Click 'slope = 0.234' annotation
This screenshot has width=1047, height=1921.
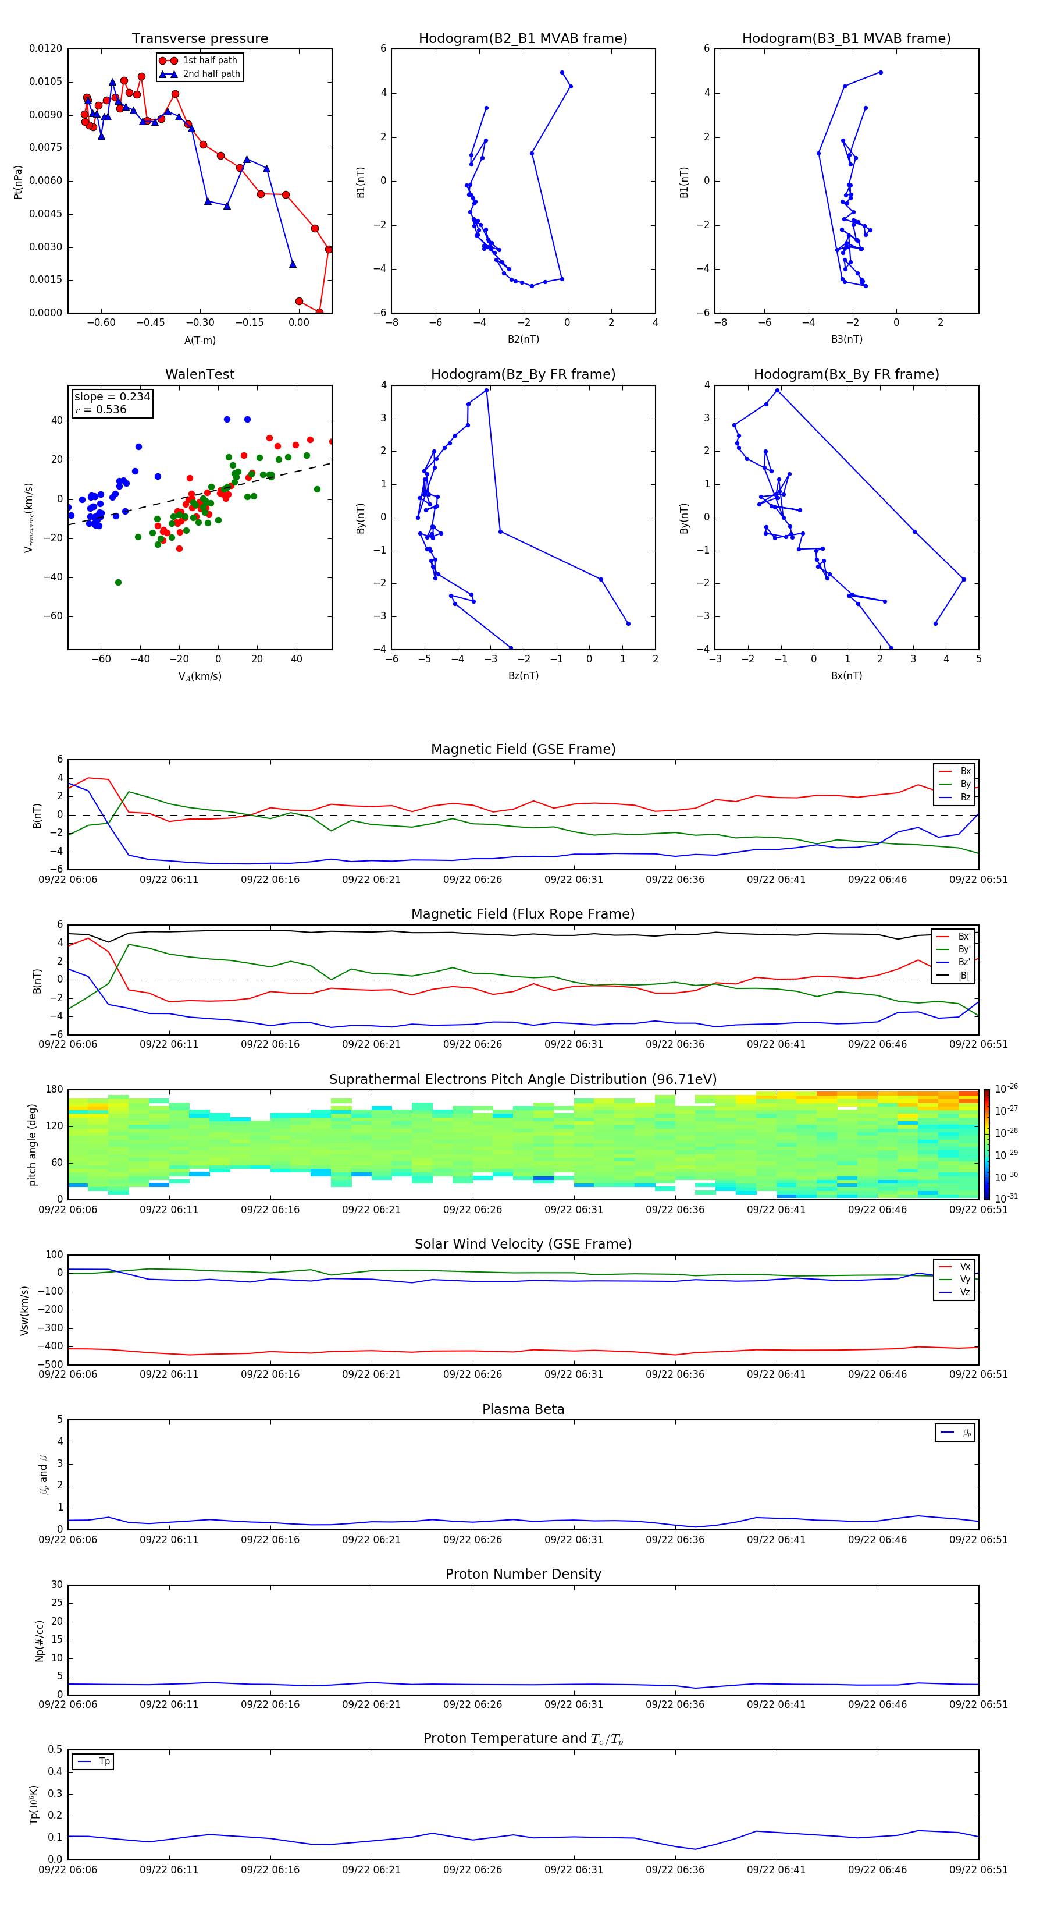pos(112,397)
